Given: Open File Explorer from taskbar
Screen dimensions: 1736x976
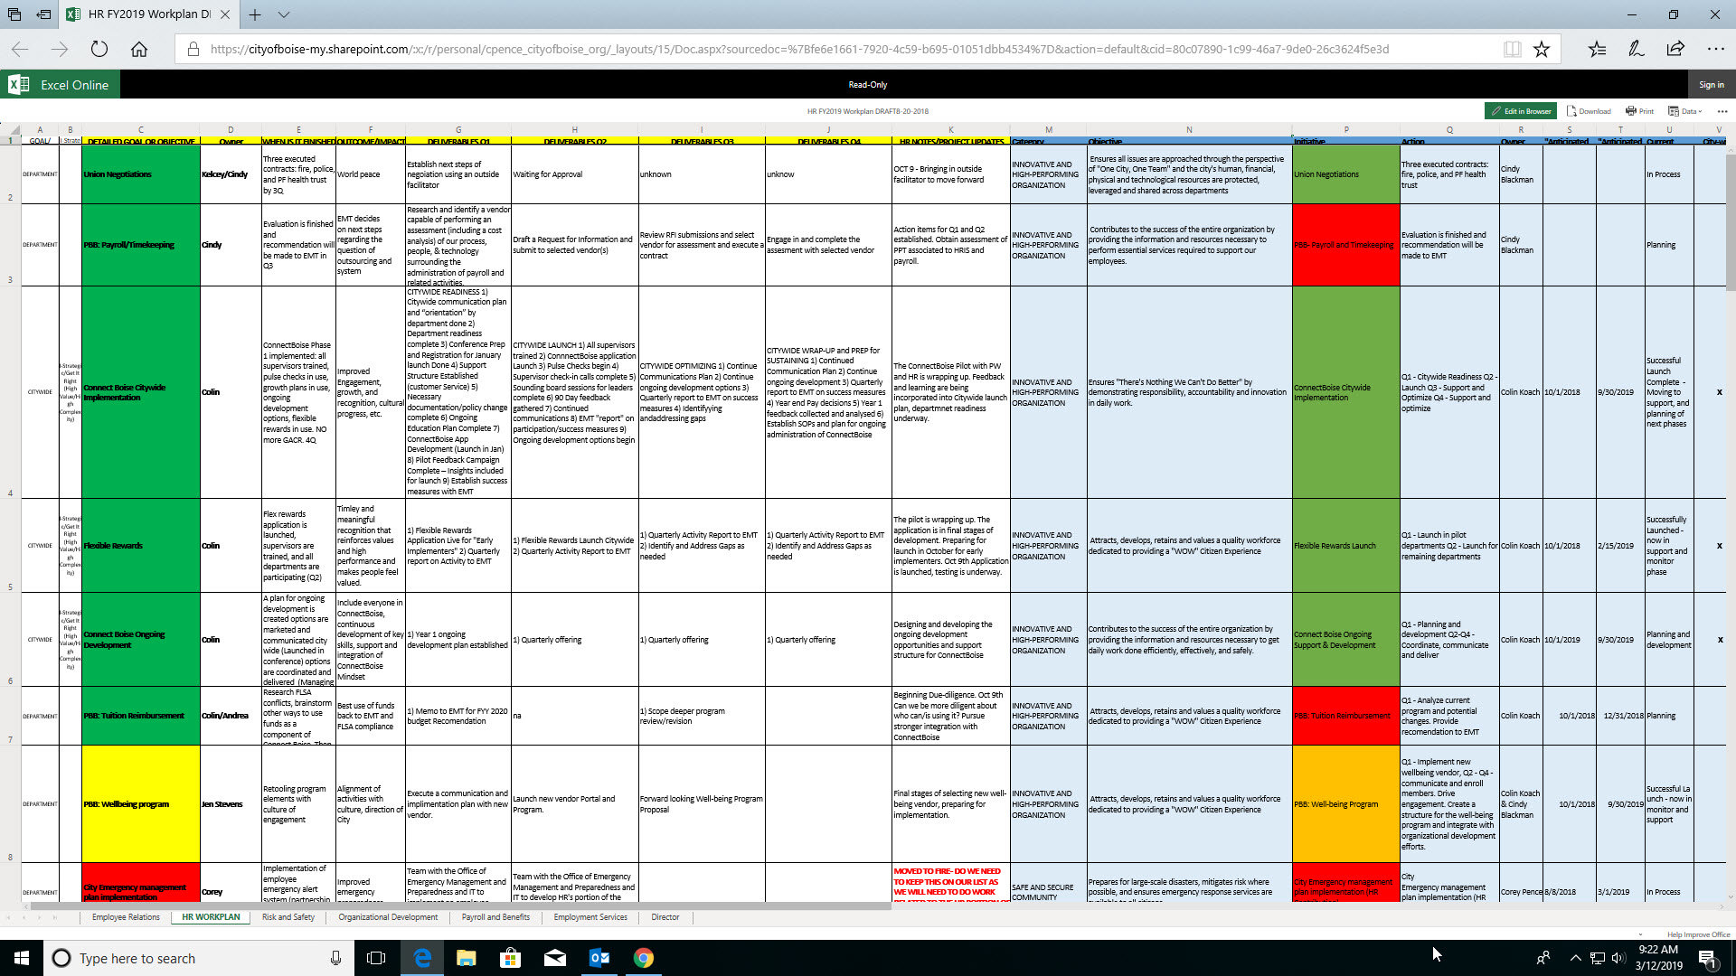Looking at the screenshot, I should [466, 958].
